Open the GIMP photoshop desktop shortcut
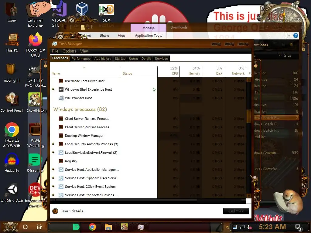Image resolution: width=311 pixels, height=233 pixels. click(x=35, y=76)
